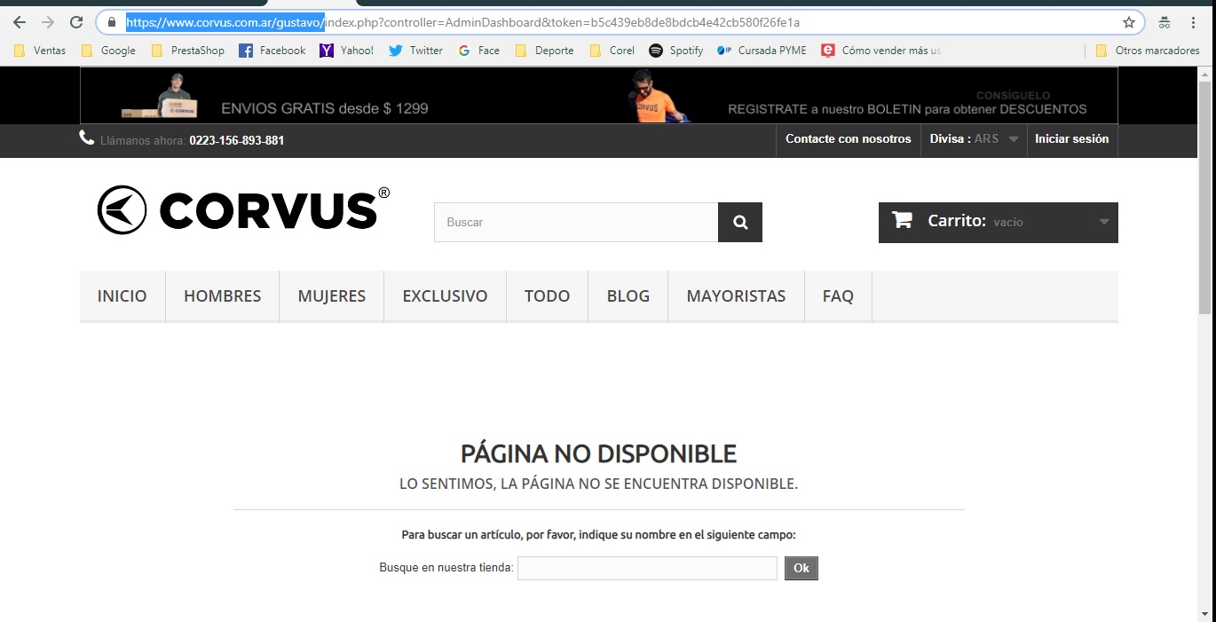Open the Corel bookmark folder
The image size is (1216, 622).
[612, 51]
